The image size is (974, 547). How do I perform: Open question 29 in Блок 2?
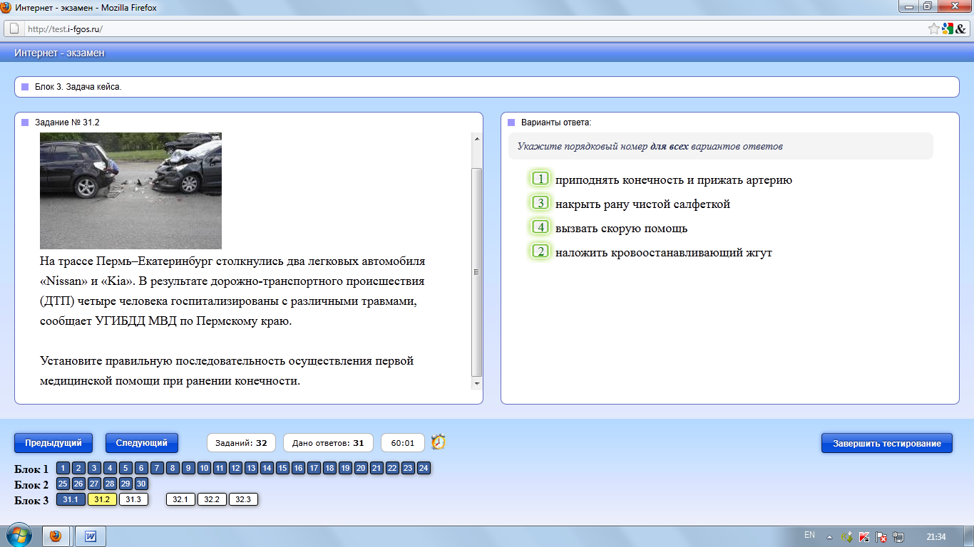[x=125, y=484]
